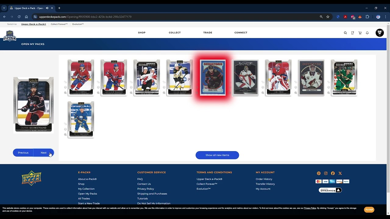The image size is (390, 219).
Task: Open the transfer/export page icon in header
Action: click(353, 33)
